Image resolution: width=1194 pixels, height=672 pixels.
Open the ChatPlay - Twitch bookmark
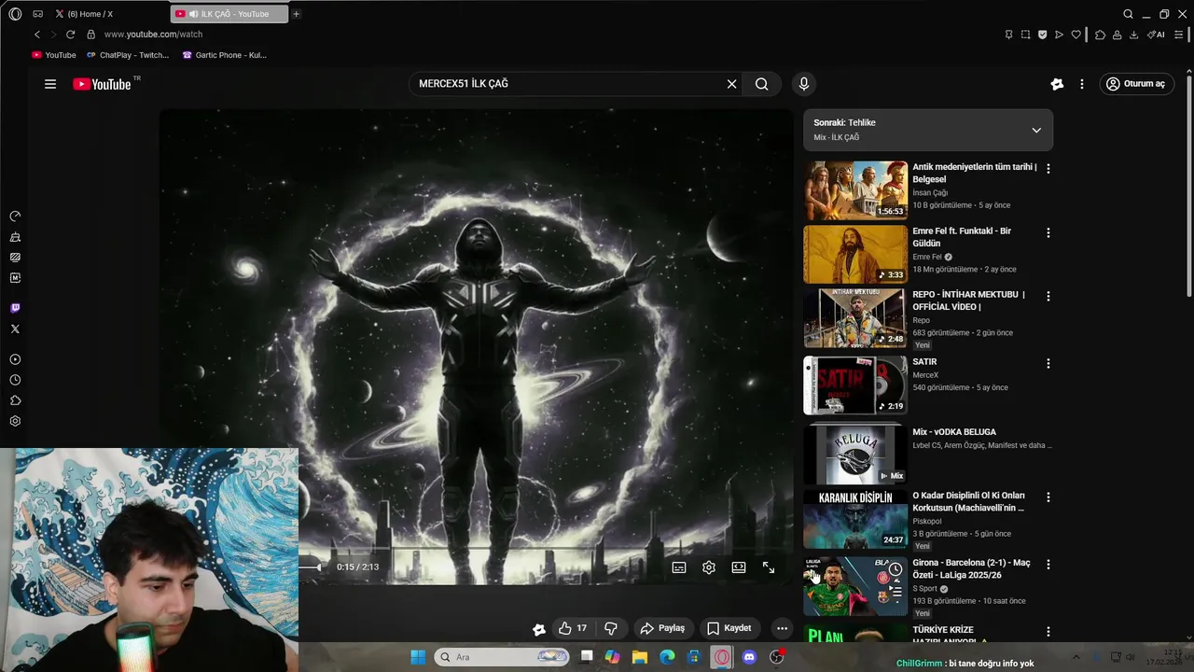[128, 55]
